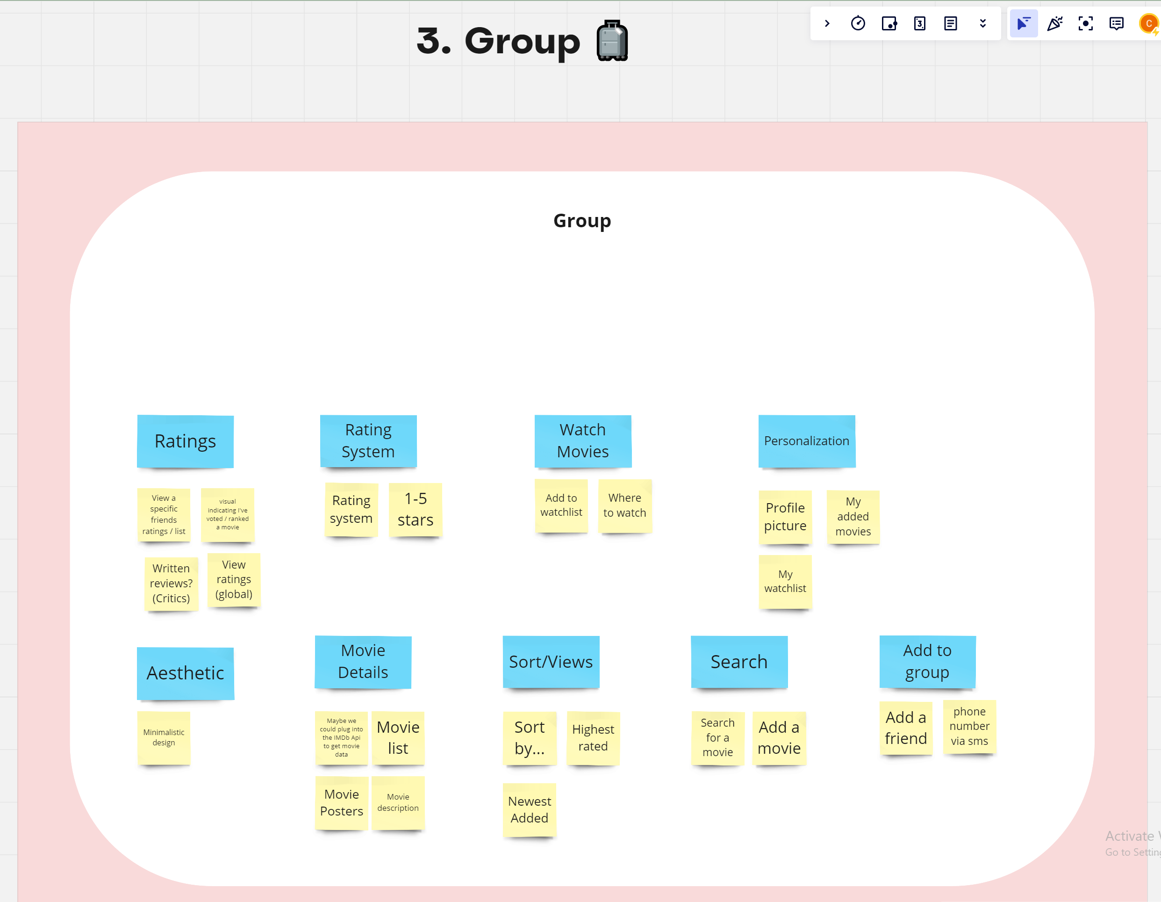Click the focus frame icon
The width and height of the screenshot is (1161, 902).
click(x=1085, y=23)
